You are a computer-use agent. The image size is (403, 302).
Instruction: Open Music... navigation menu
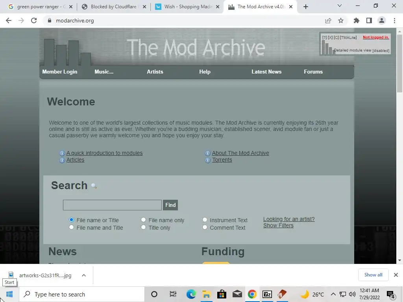(x=104, y=72)
